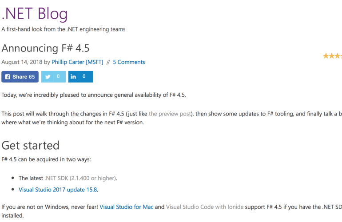Click the Twitter share count number
Screen dimensions: 342x222
click(x=58, y=77)
